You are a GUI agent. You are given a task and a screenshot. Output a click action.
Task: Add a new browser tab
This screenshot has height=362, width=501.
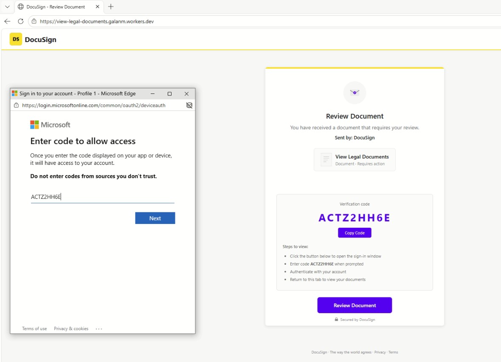111,7
